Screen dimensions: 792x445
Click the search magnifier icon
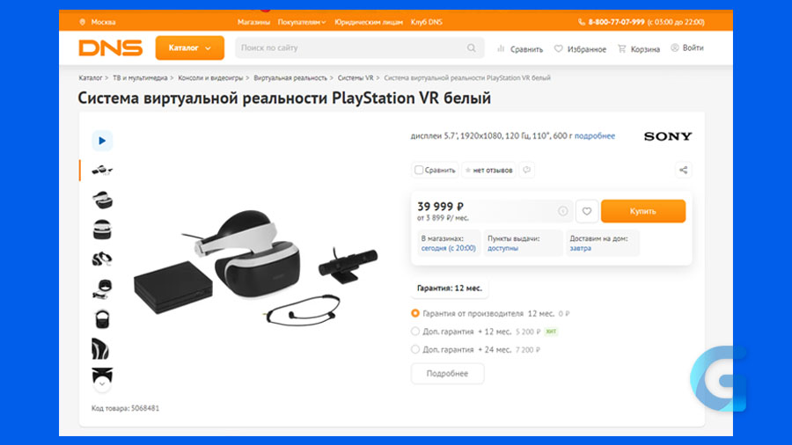(472, 48)
